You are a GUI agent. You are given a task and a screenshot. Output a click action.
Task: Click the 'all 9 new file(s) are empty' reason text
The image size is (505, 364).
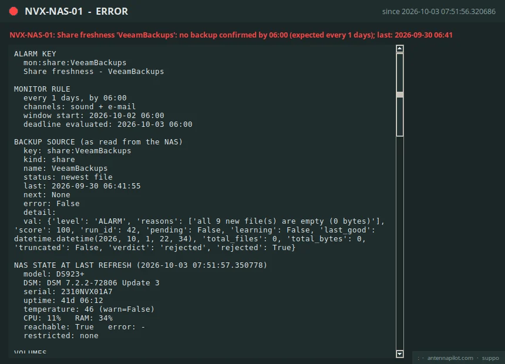click(x=260, y=221)
